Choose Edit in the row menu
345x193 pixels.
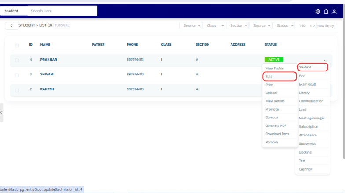click(279, 76)
